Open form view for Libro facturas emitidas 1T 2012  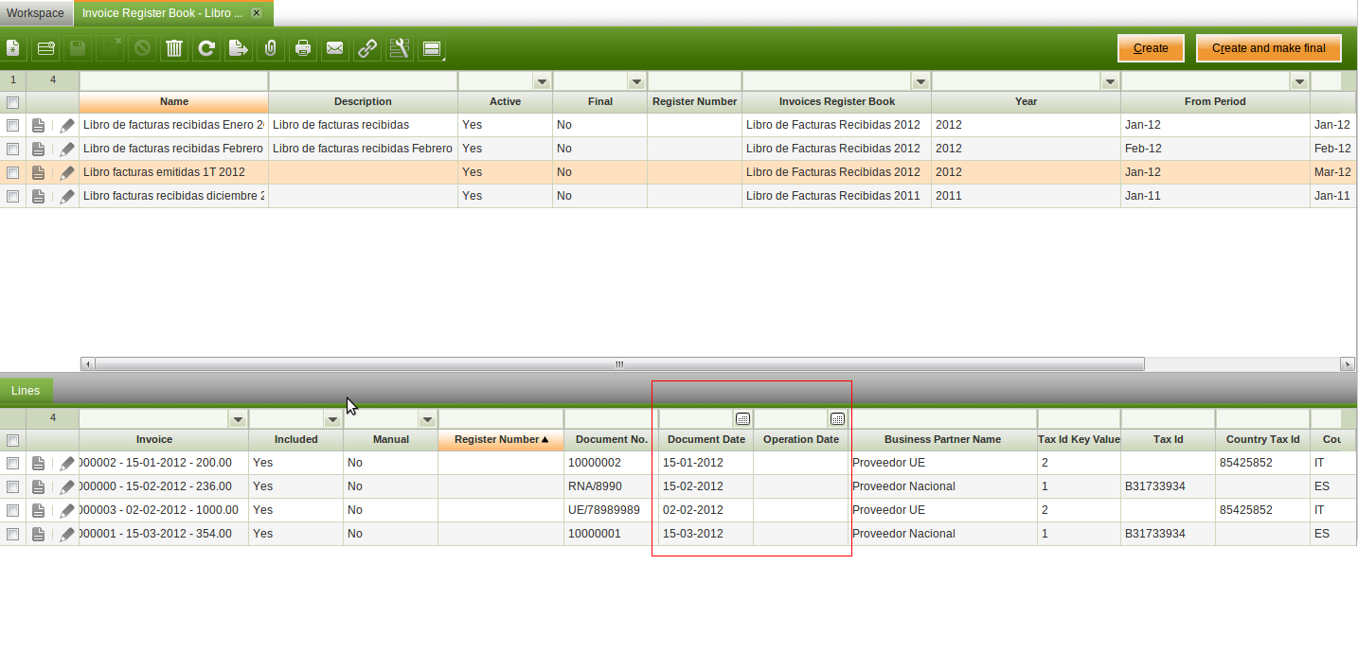[38, 172]
